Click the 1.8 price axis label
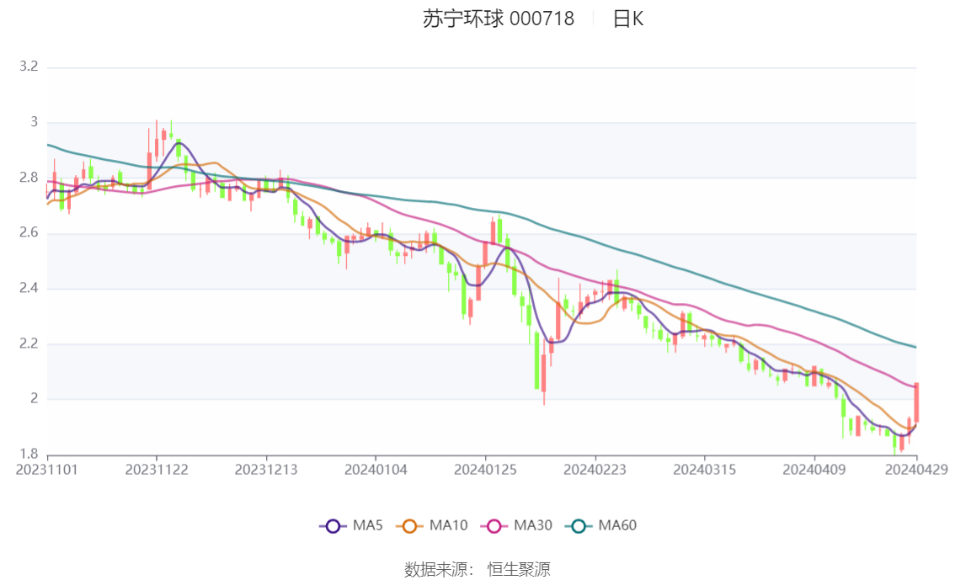955x580 pixels. 29,455
